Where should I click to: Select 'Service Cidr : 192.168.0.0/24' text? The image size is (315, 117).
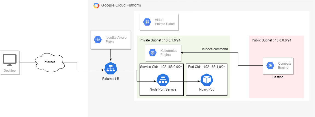(161, 67)
